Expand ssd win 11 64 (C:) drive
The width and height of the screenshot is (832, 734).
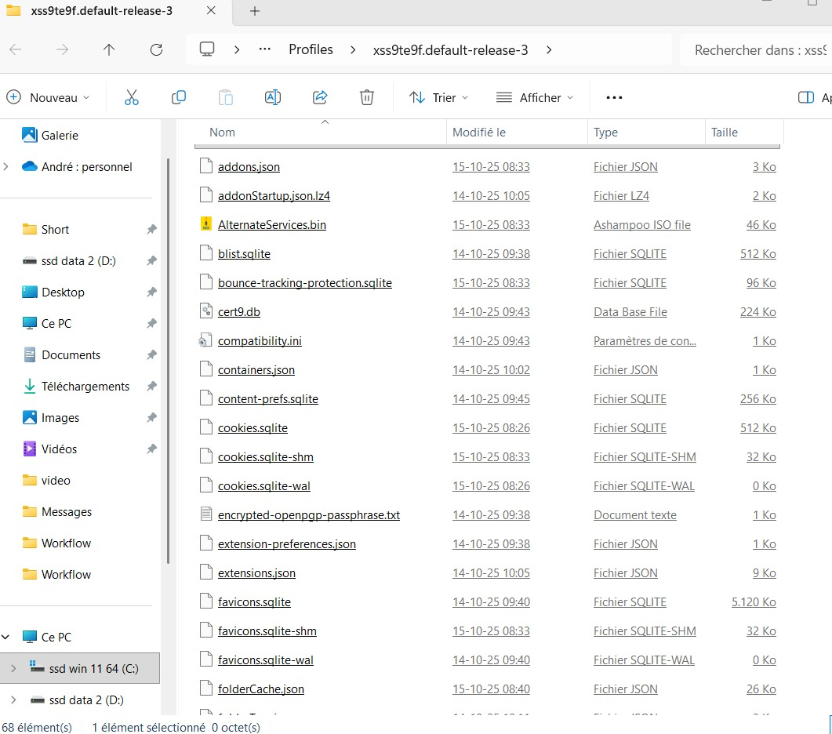[x=13, y=668]
